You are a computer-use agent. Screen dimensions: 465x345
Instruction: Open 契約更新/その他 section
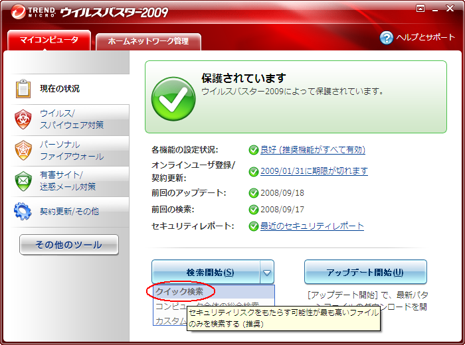pos(70,212)
